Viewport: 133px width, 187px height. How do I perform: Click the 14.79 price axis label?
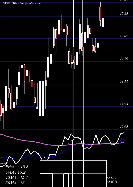coord(124,59)
